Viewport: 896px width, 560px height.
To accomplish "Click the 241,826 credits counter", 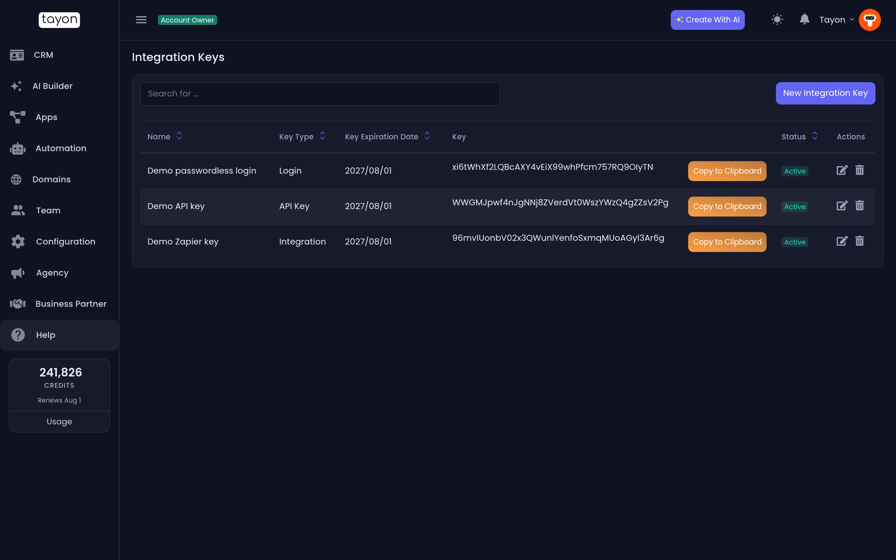I will tap(61, 372).
